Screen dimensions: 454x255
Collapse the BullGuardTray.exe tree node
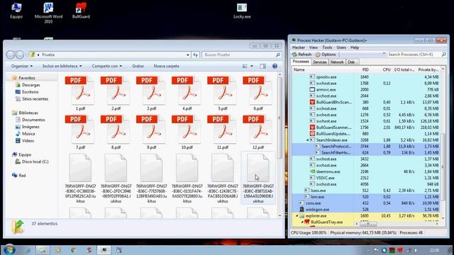pos(302,222)
